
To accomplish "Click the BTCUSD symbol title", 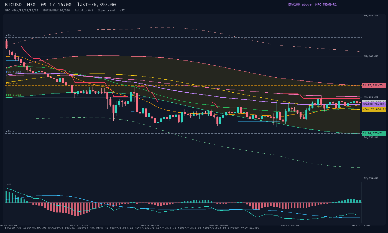I will coord(13,5).
